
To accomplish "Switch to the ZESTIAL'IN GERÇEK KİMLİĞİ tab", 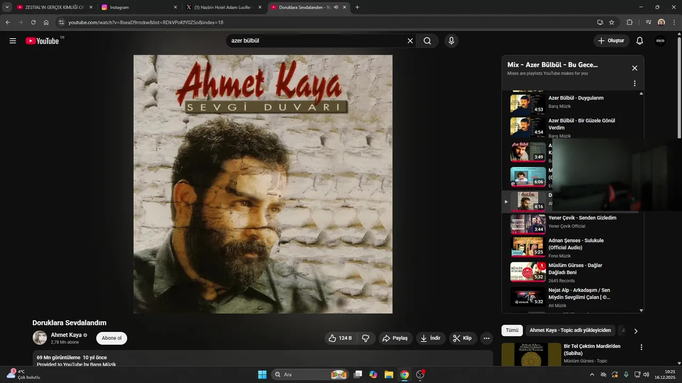I will tap(55, 7).
